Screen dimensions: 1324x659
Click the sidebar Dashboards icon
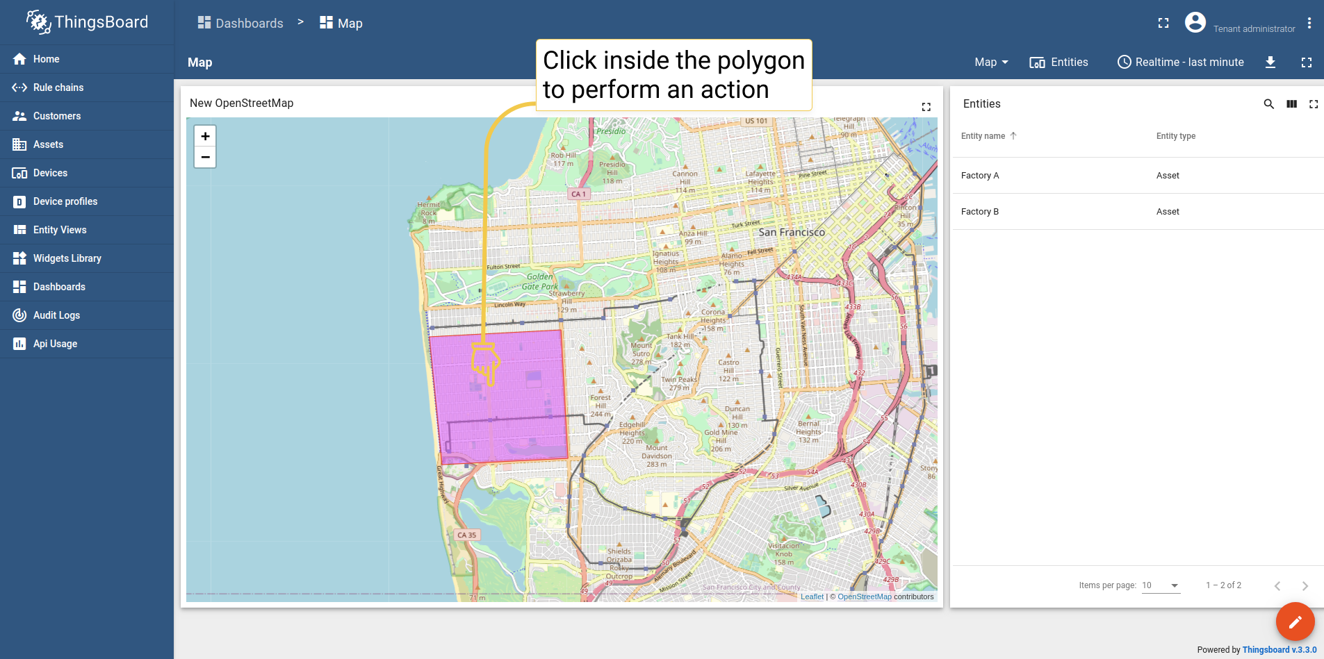(x=19, y=287)
